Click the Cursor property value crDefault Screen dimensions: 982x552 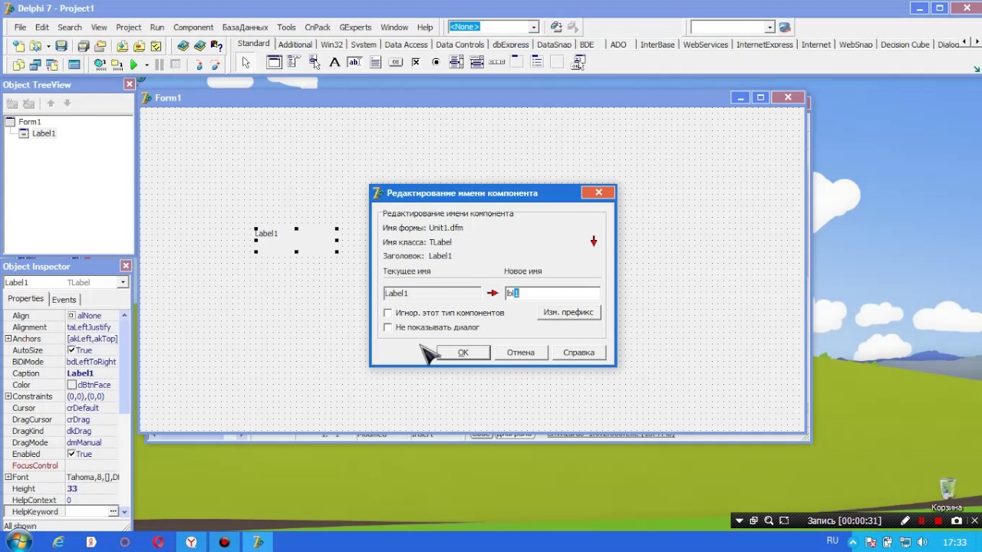(83, 408)
